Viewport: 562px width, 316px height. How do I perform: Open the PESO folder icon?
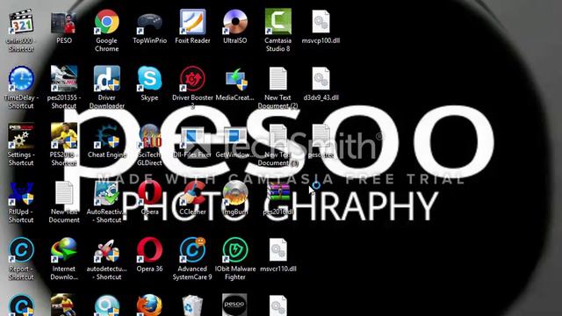pyautogui.click(x=64, y=22)
